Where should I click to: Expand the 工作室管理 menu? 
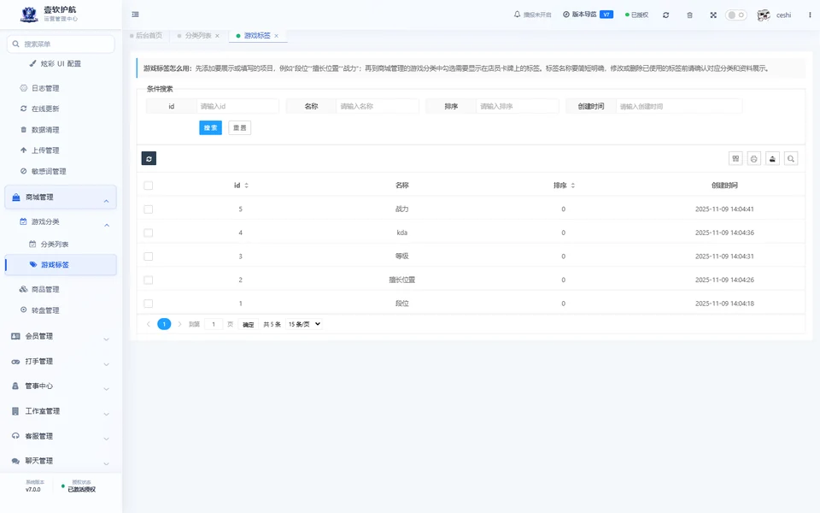pos(61,411)
